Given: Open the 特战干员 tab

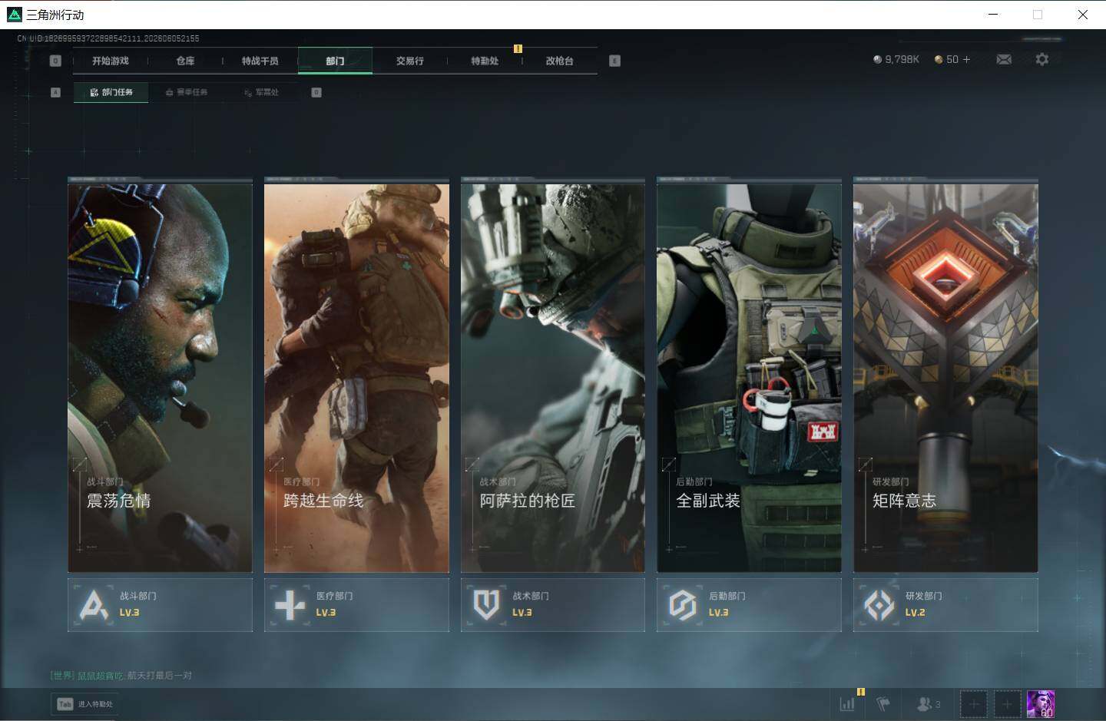Looking at the screenshot, I should click(260, 61).
